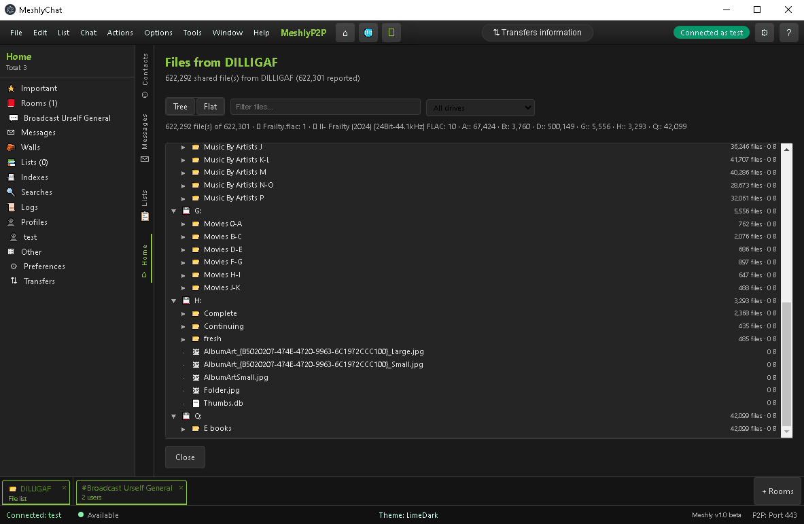Click the Folder.jpg image icon

(196, 390)
